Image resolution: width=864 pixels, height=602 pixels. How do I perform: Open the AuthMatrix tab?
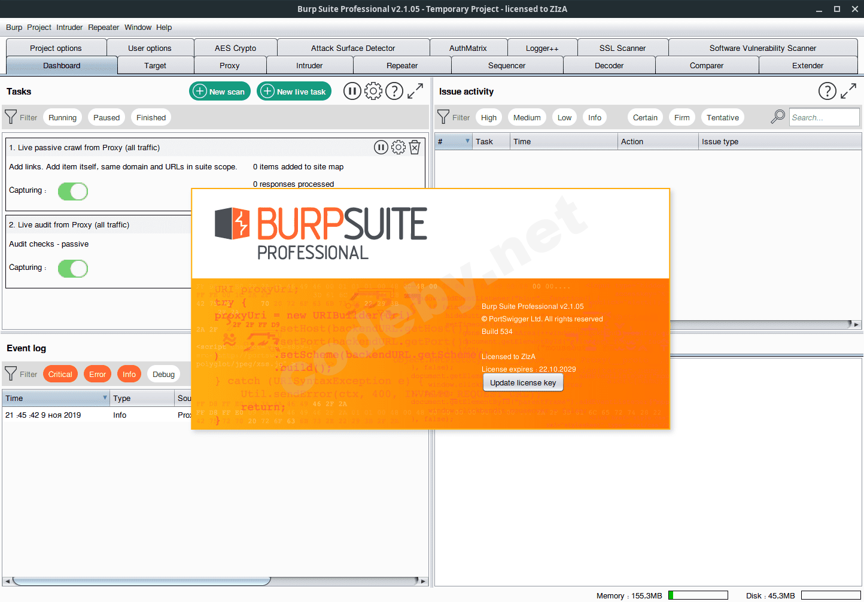[468, 48]
